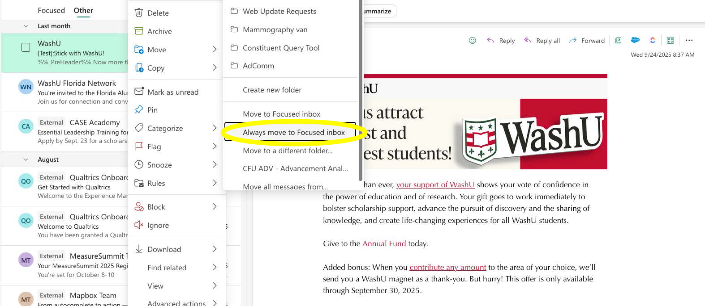Click the Mark as unread envelope icon
Screen dimensions: 705x306
coord(139,91)
